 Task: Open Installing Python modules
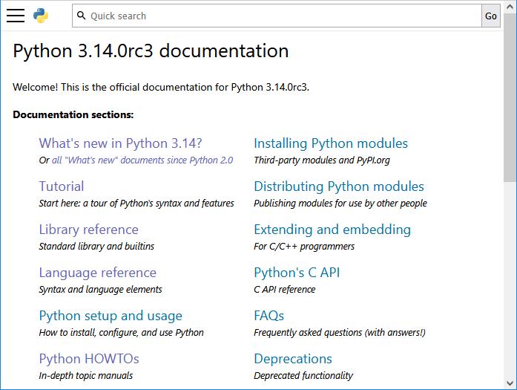(x=331, y=143)
